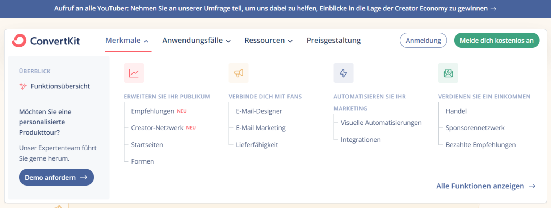Open Visuelle Automatisierungen
The height and width of the screenshot is (208, 551).
[x=381, y=123]
